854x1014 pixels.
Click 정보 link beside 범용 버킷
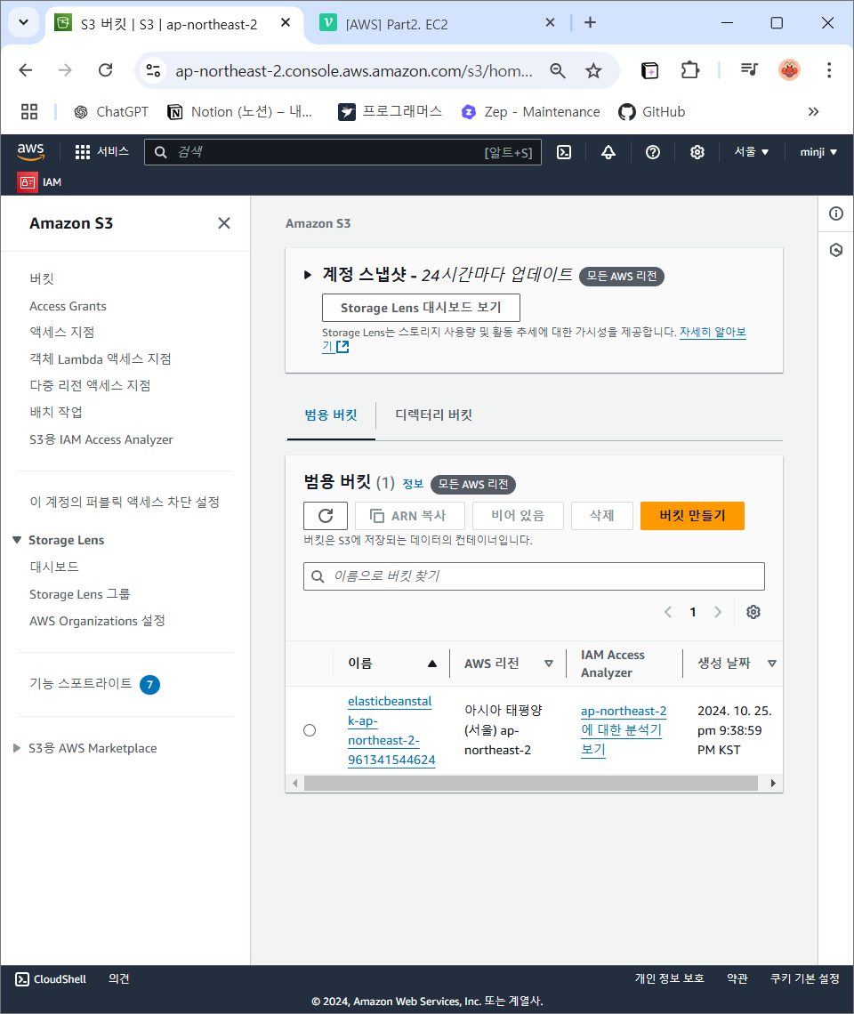click(413, 484)
